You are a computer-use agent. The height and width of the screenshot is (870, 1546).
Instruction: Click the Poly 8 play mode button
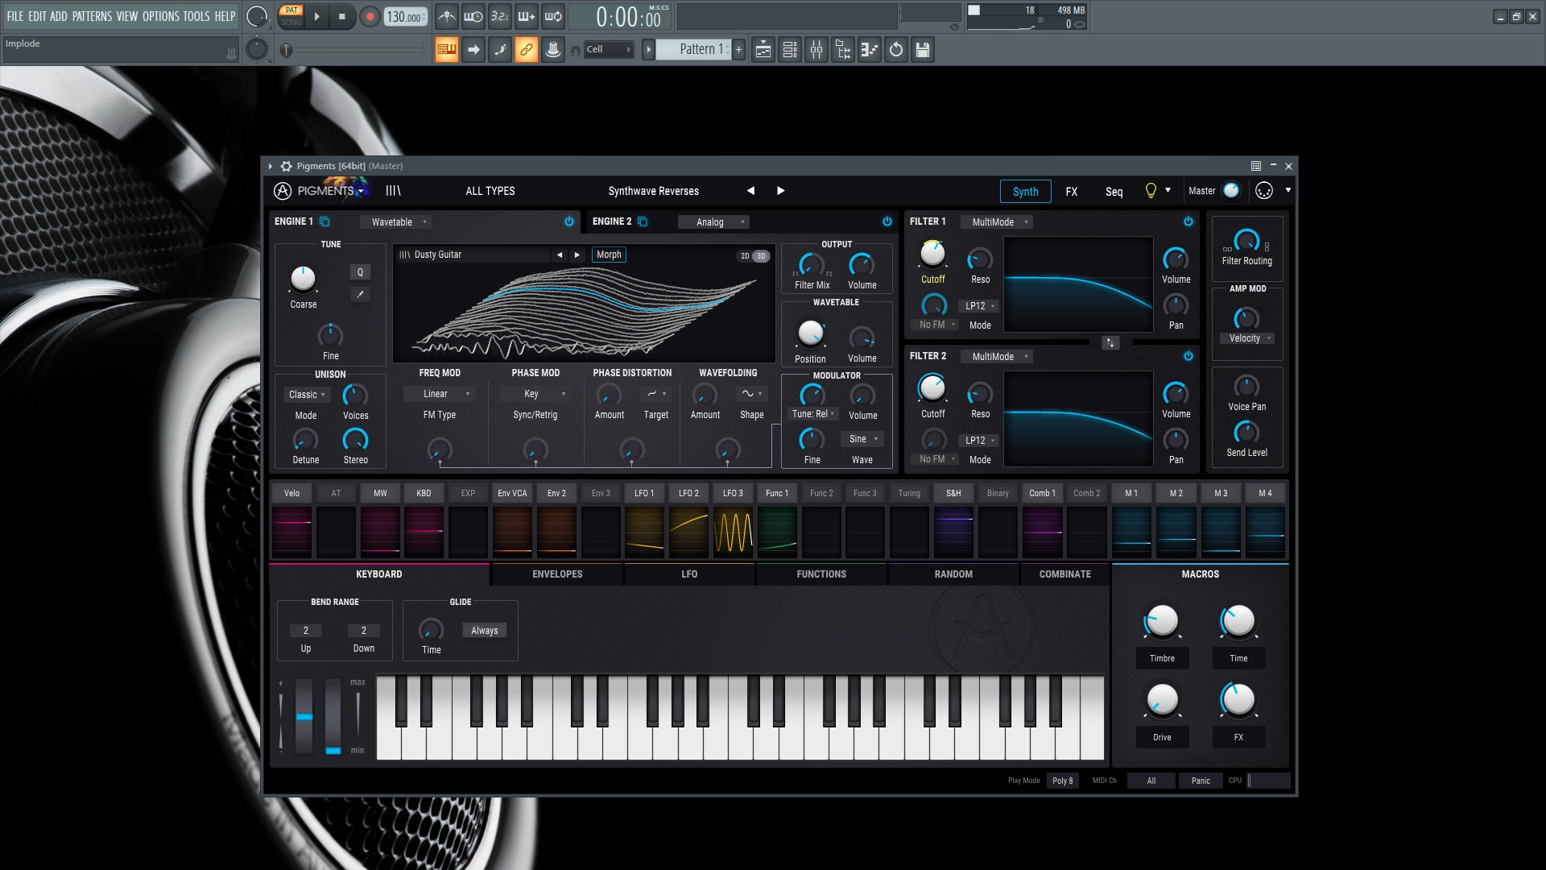tap(1063, 781)
